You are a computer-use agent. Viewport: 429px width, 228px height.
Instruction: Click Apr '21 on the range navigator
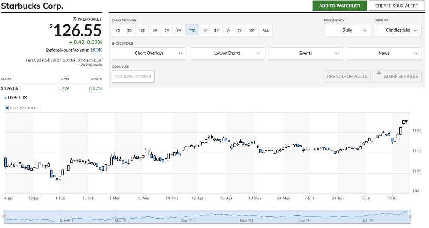[187, 221]
